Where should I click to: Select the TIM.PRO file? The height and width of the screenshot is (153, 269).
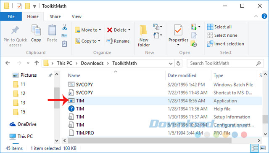click(165, 133)
